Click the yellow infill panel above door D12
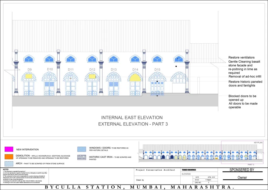The height and width of the screenshot is (190, 268). click(92, 76)
